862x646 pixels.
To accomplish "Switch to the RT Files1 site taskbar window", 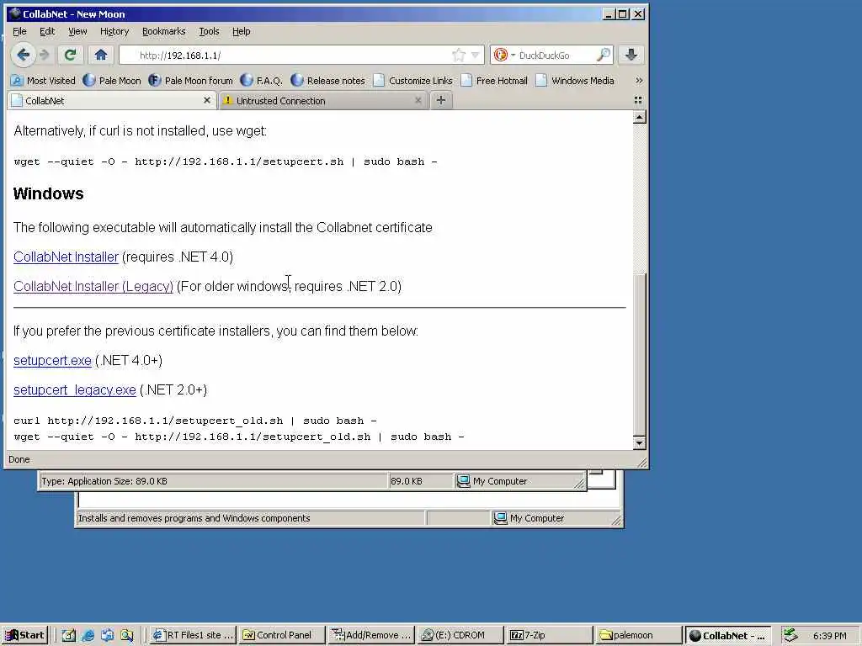I will point(193,636).
